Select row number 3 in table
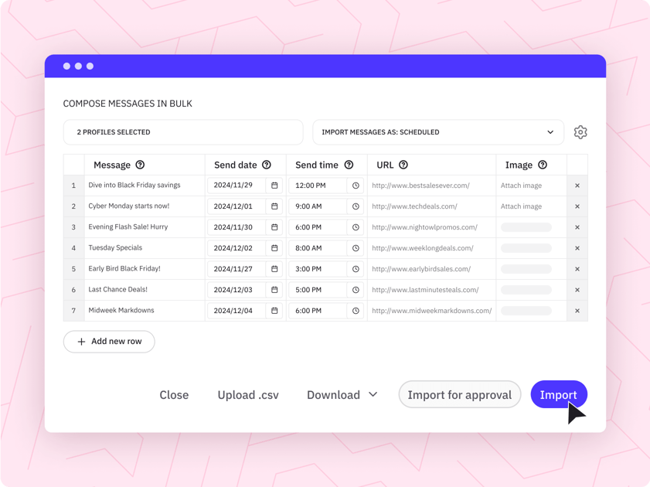Viewport: 650px width, 487px height. point(73,227)
